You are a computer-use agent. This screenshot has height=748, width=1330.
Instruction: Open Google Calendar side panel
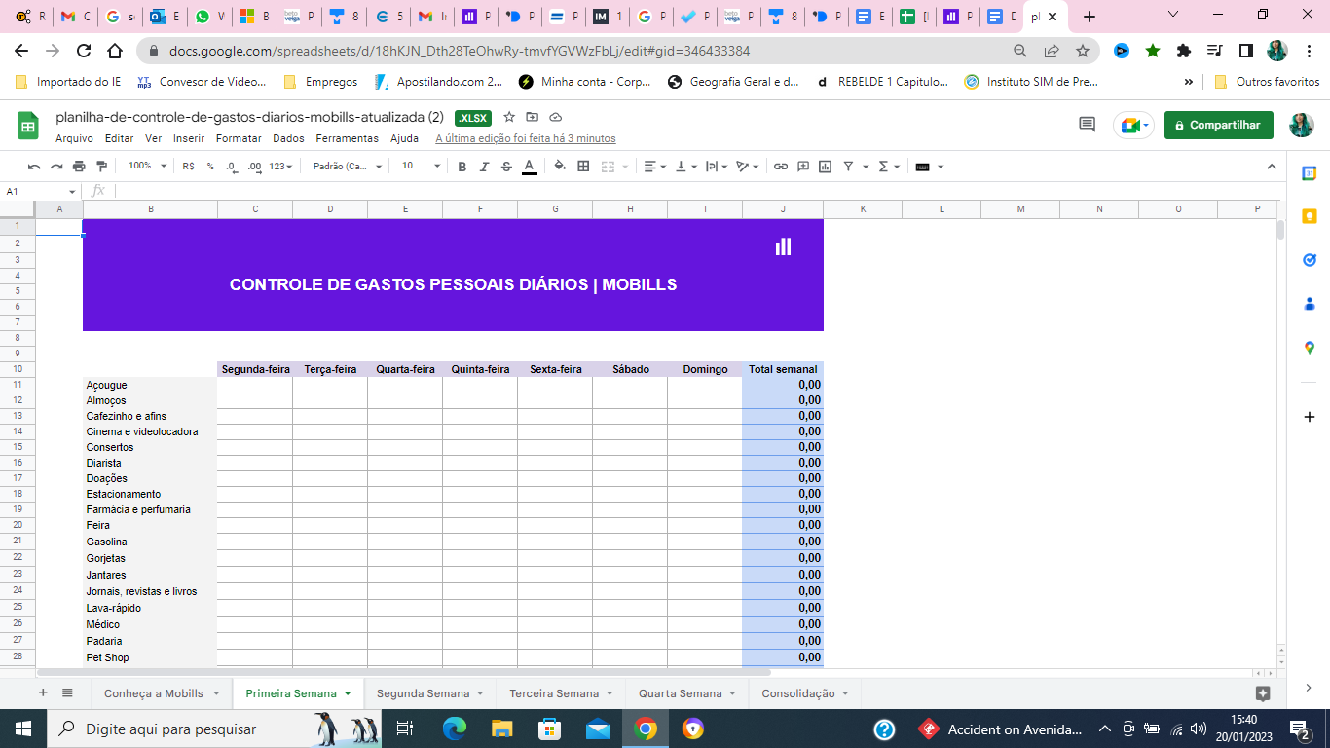coord(1310,173)
